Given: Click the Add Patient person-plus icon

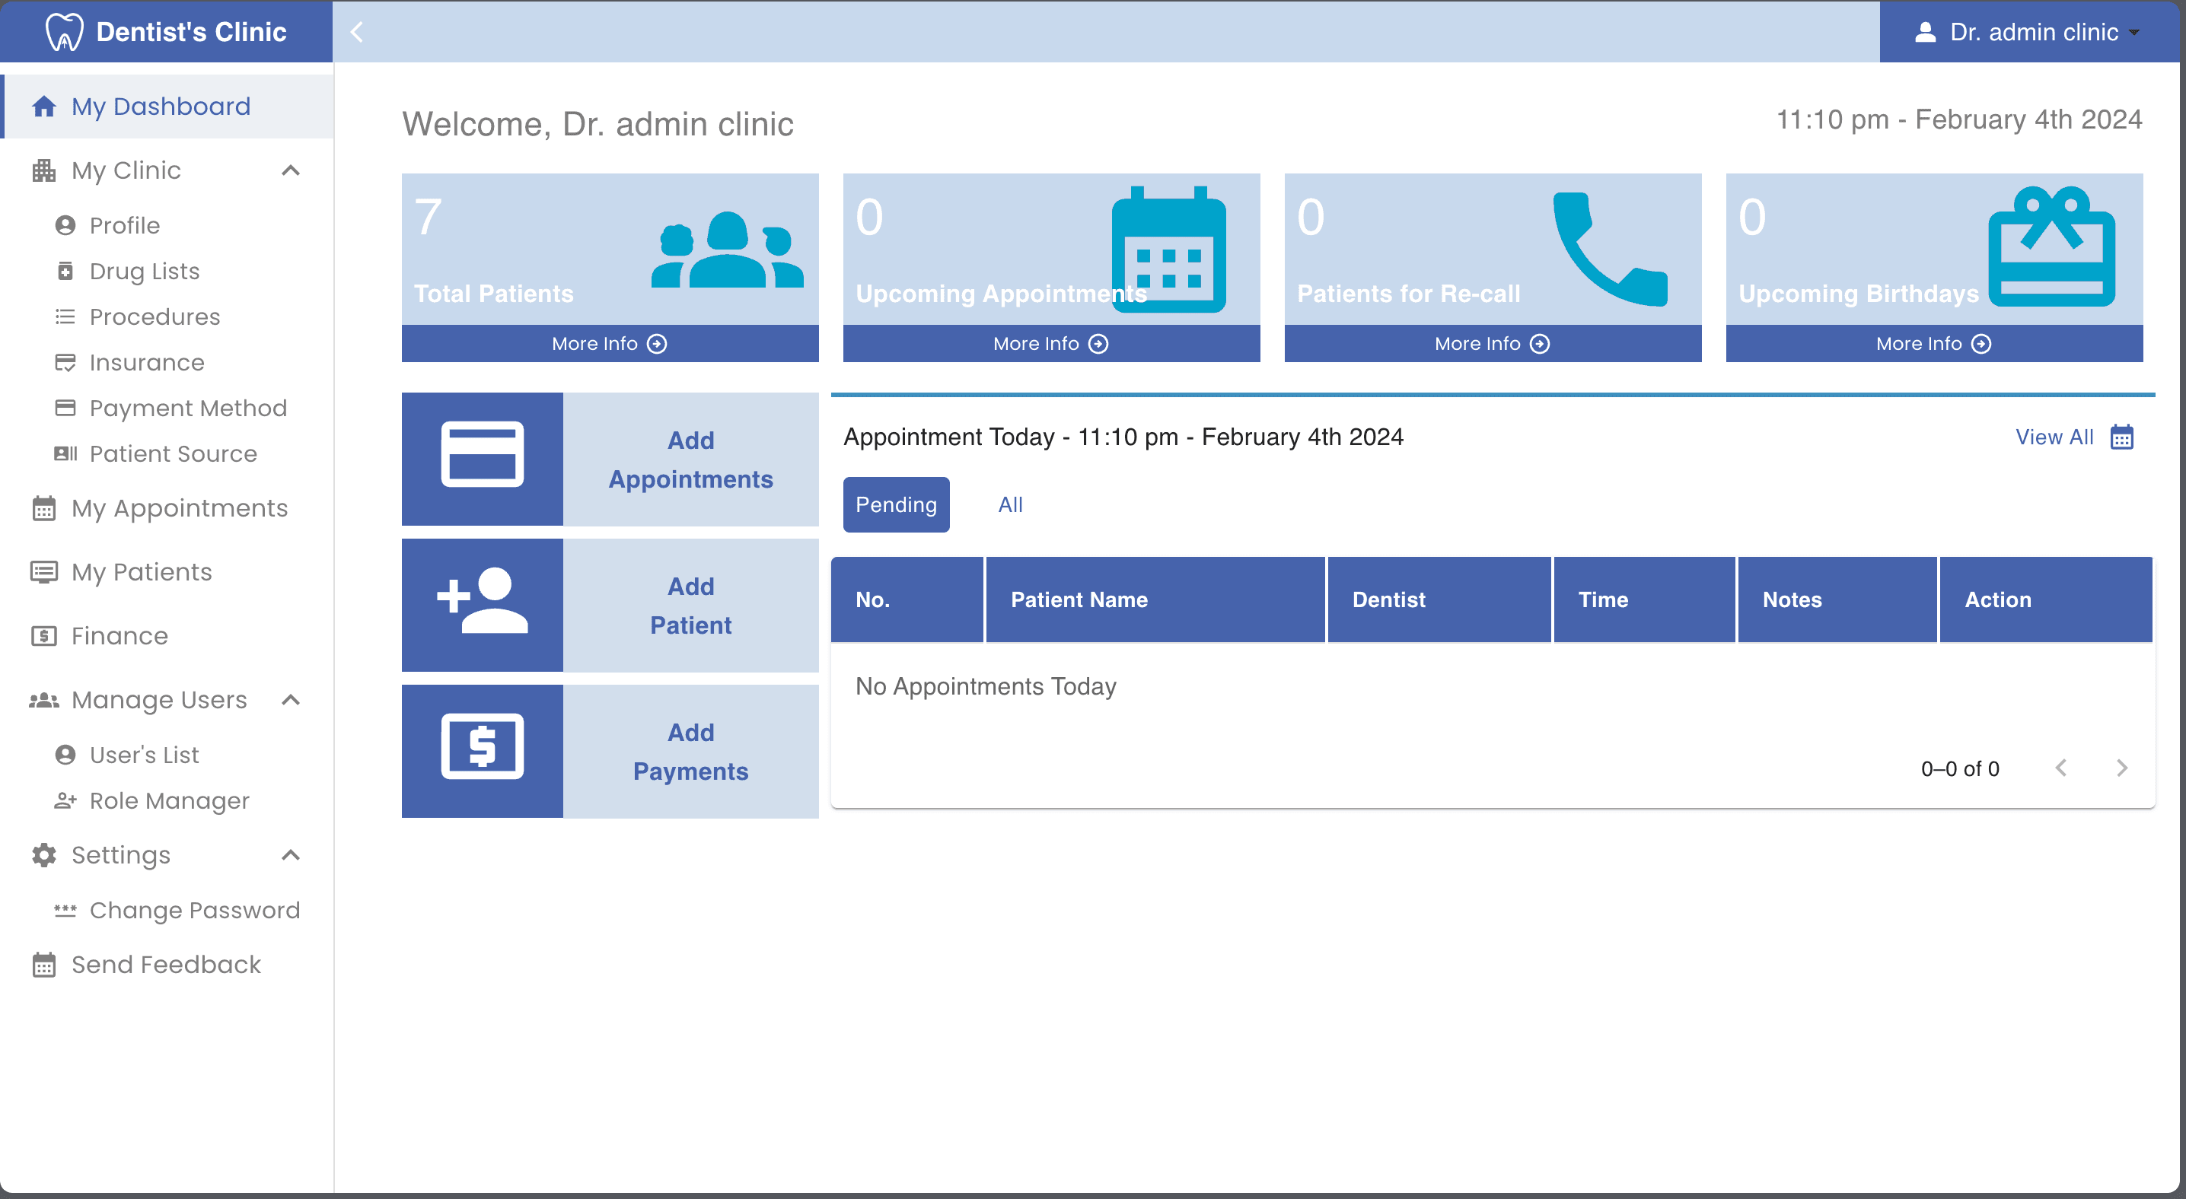Looking at the screenshot, I should point(482,601).
